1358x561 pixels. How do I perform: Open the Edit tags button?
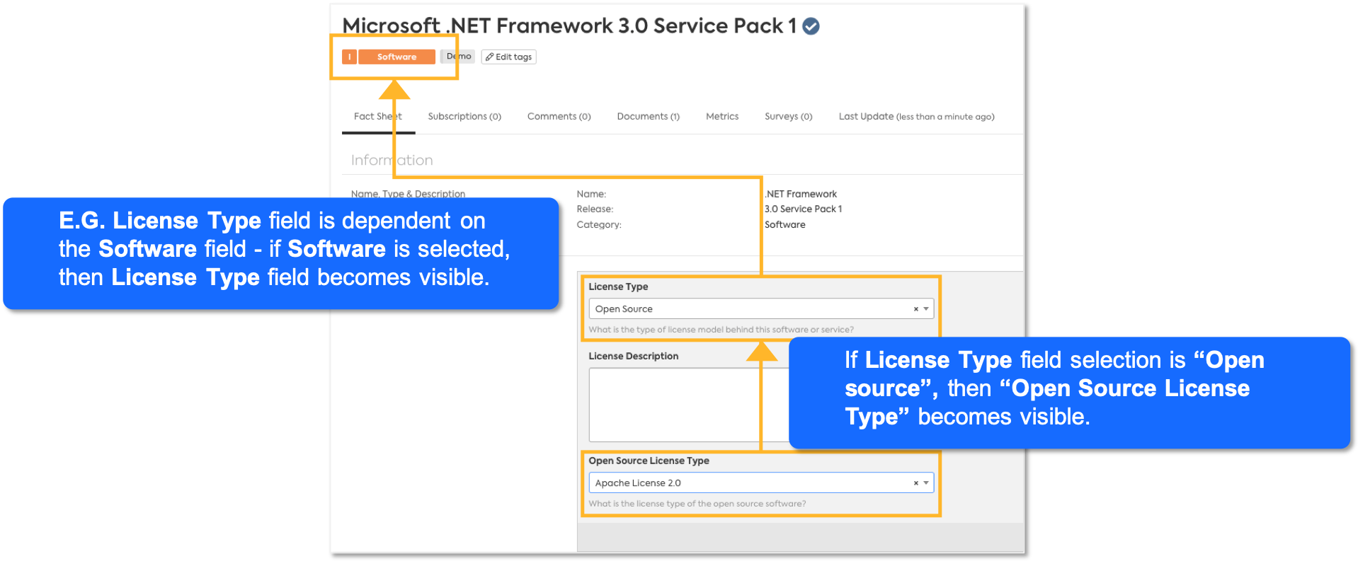(x=508, y=57)
